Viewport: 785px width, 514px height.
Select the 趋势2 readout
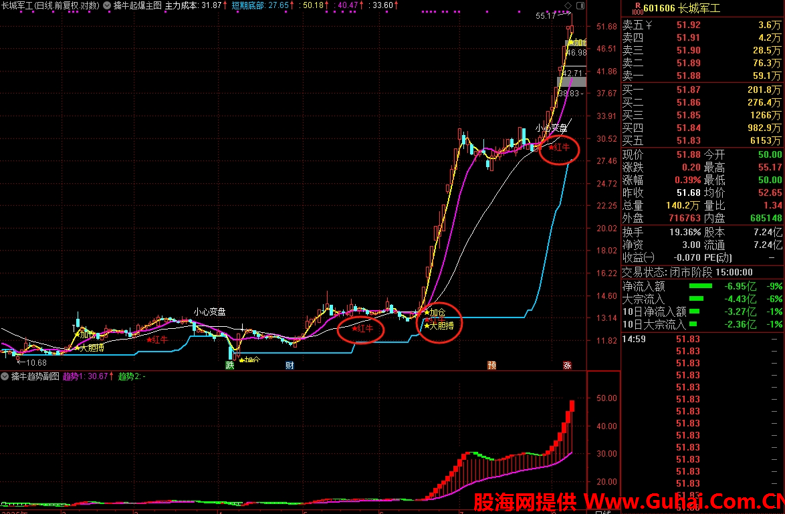coord(132,376)
